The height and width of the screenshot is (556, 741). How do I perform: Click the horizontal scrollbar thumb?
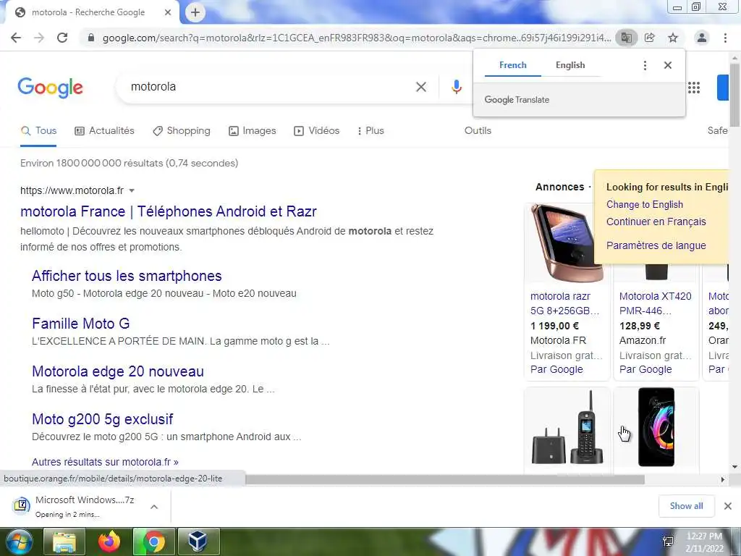[444, 479]
